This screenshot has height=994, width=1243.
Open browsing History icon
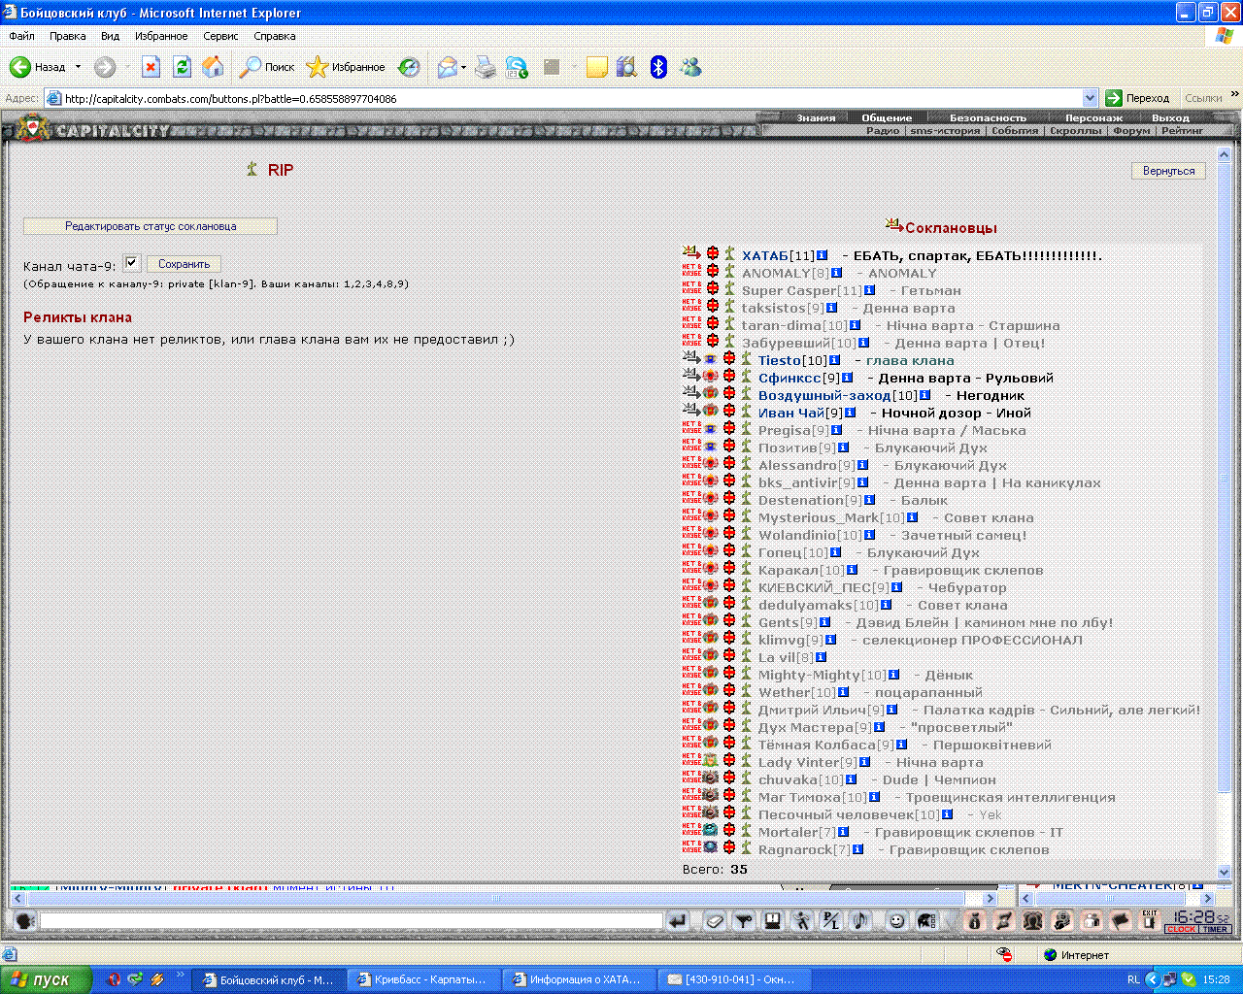point(409,67)
